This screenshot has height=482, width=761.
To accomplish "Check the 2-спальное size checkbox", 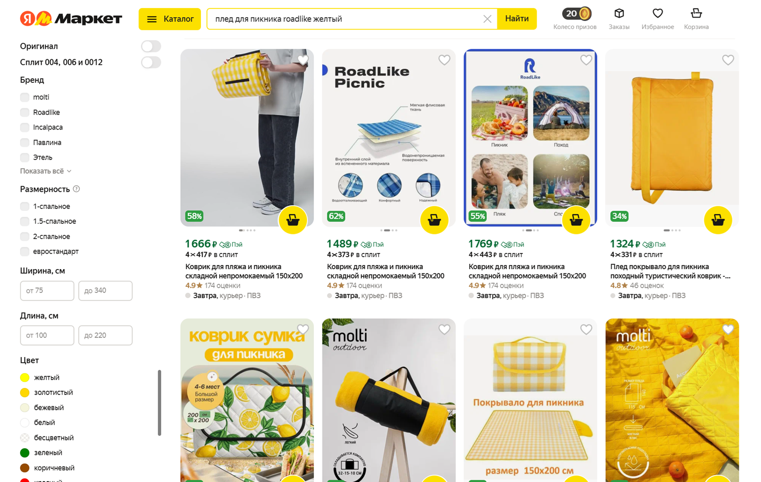I will pos(25,236).
